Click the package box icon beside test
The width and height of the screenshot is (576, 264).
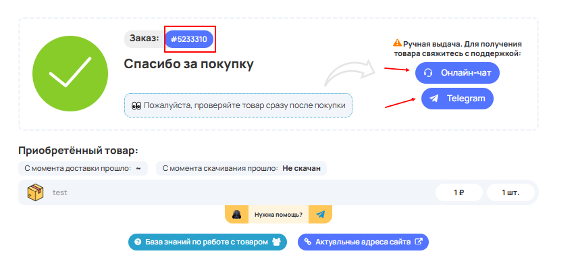pos(35,192)
